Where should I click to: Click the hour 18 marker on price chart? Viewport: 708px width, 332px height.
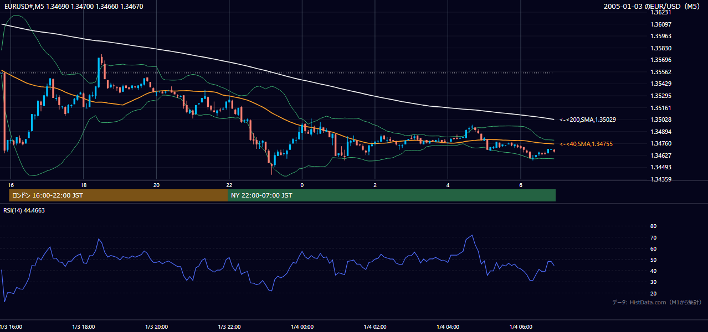(83, 185)
